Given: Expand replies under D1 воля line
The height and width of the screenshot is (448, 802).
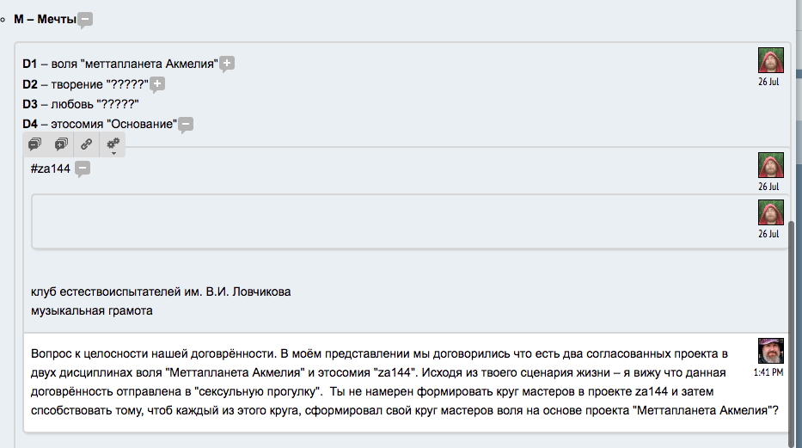Looking at the screenshot, I should pyautogui.click(x=226, y=63).
